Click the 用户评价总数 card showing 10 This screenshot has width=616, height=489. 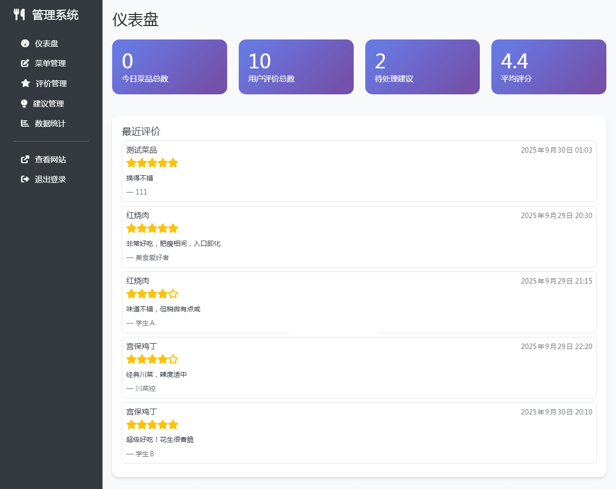[296, 66]
